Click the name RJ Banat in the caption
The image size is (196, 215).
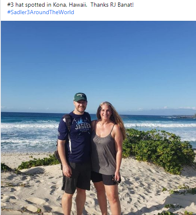tap(122, 5)
